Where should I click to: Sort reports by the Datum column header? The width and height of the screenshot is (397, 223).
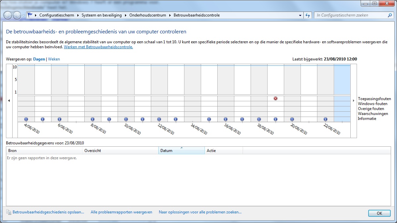tap(181, 151)
